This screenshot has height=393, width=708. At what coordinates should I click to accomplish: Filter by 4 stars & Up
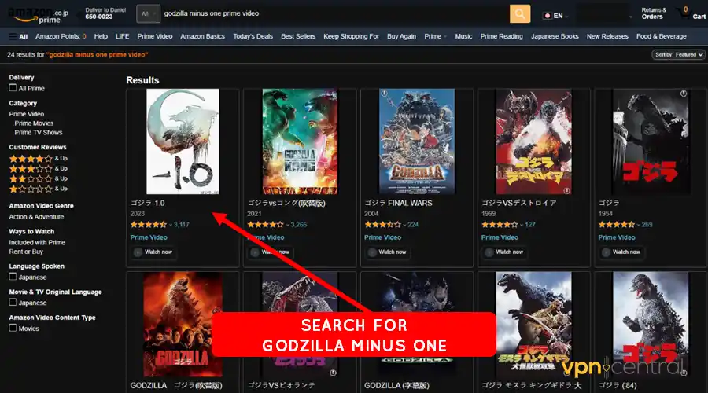tap(39, 159)
